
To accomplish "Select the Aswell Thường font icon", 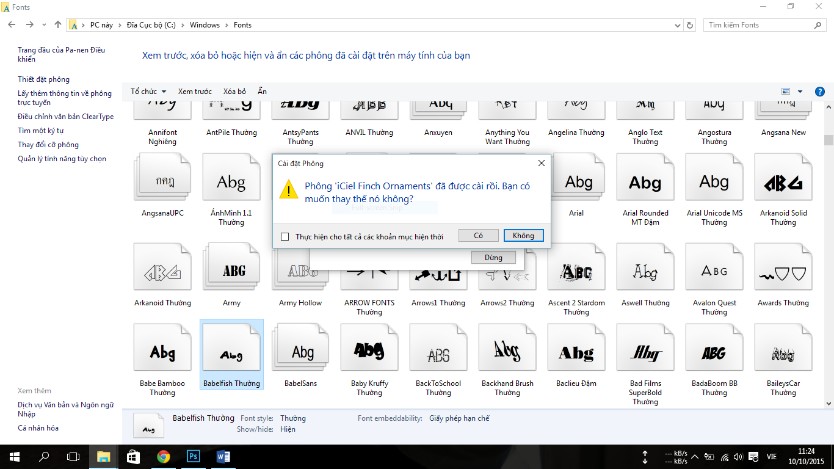I will [x=645, y=266].
